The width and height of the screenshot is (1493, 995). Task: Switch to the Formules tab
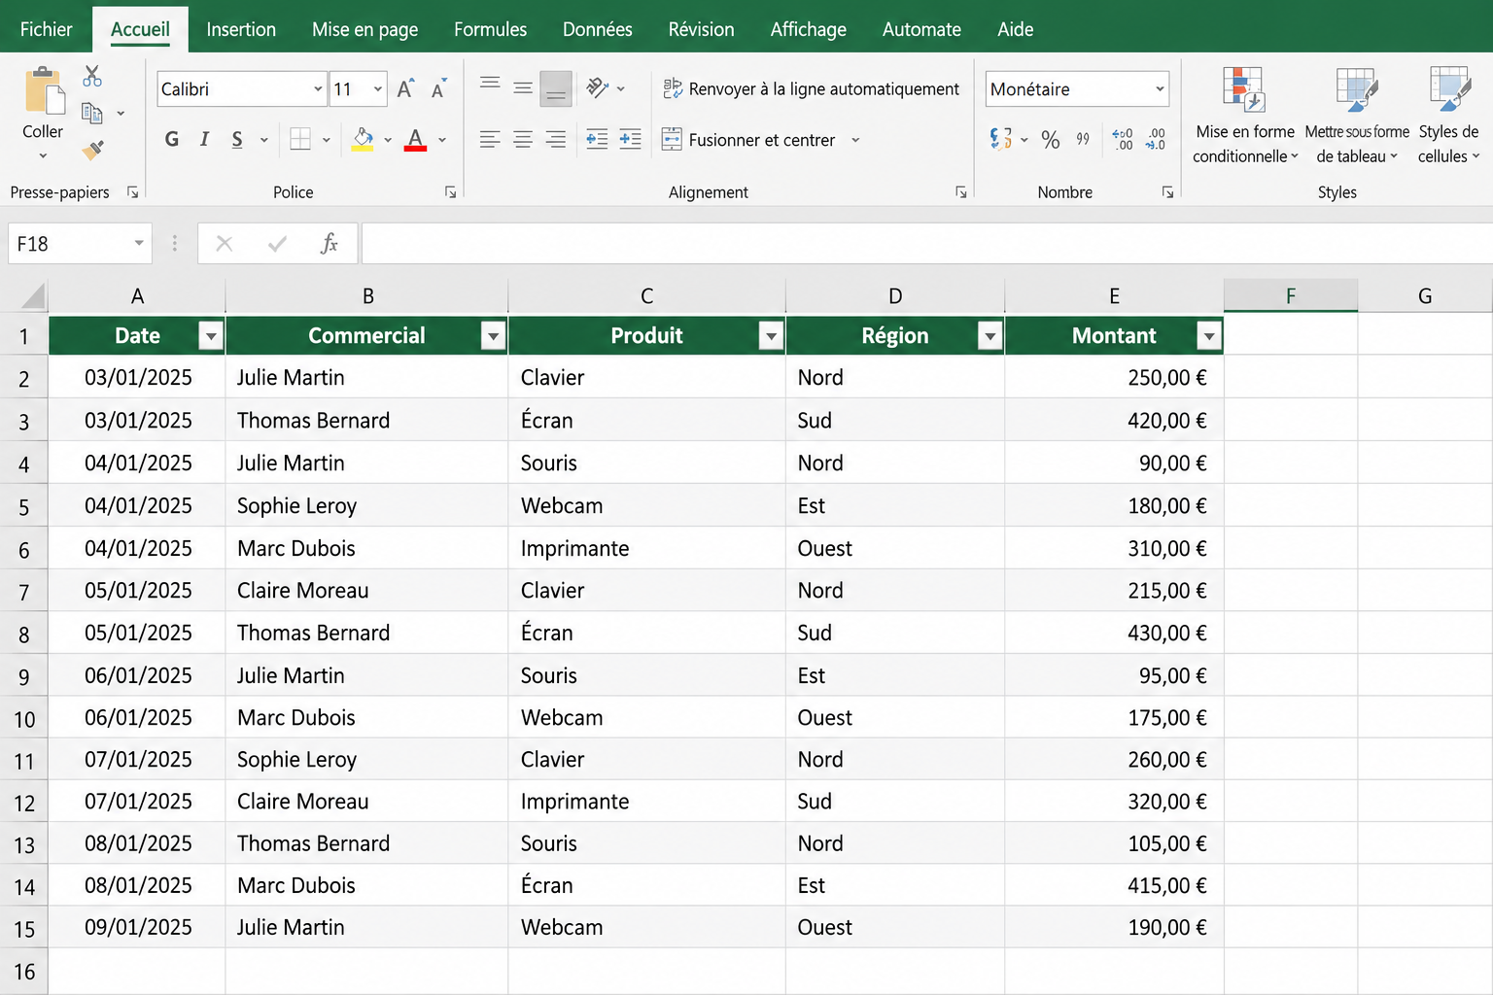(491, 29)
